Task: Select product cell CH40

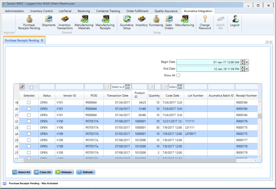Action: pos(139,109)
